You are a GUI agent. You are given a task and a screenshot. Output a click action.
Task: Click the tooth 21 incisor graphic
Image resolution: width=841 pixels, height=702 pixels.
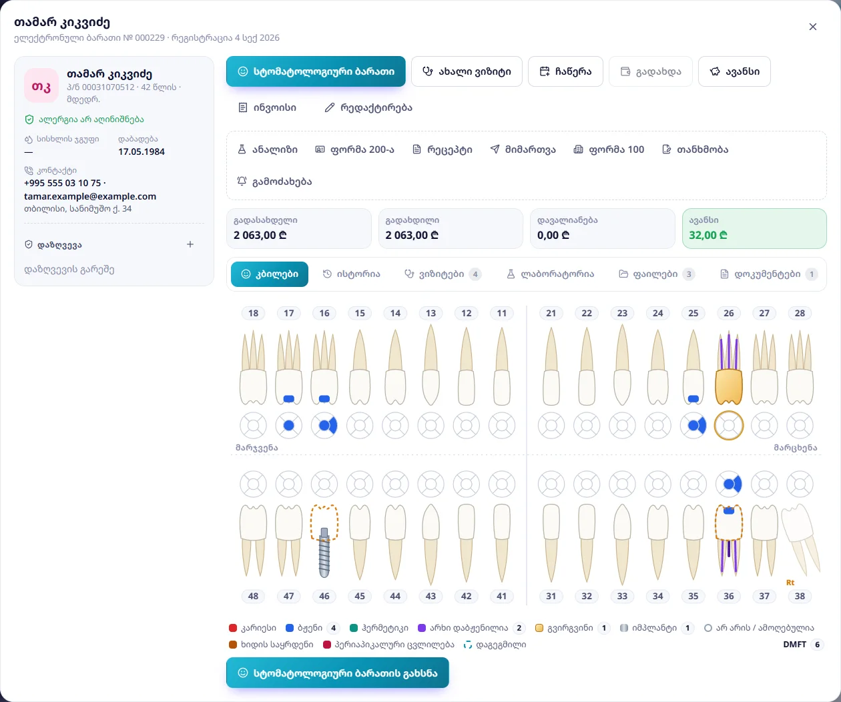(x=551, y=365)
